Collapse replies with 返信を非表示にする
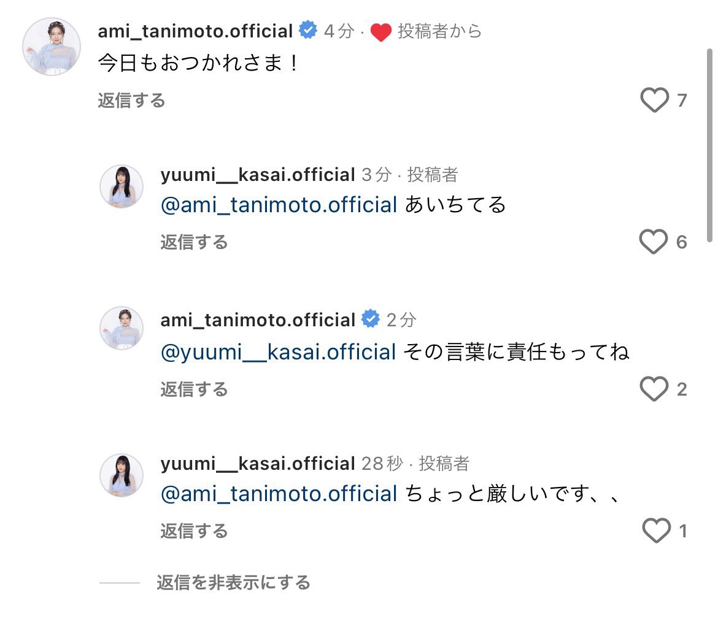Image resolution: width=718 pixels, height=625 pixels. pyautogui.click(x=234, y=583)
